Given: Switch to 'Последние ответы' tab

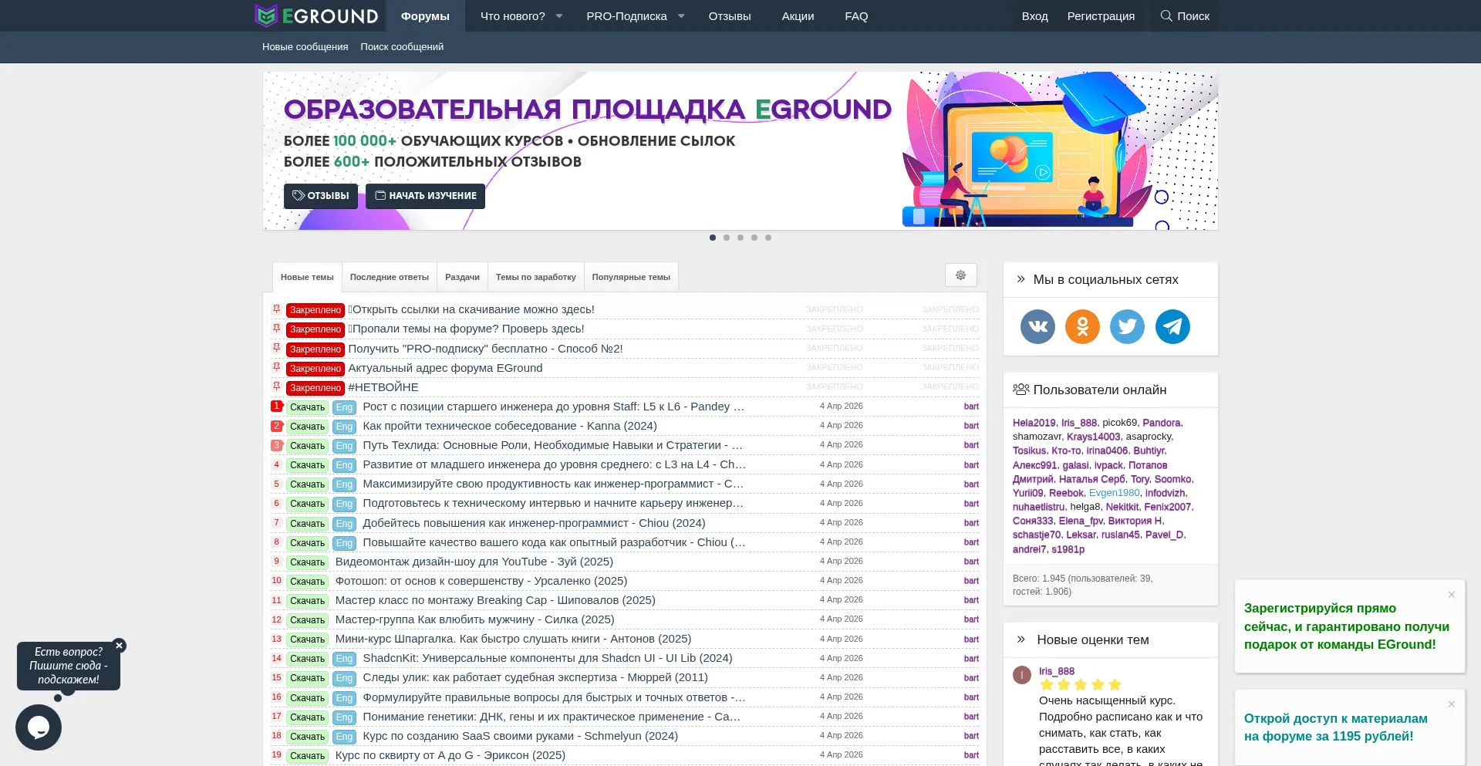Looking at the screenshot, I should coord(390,277).
